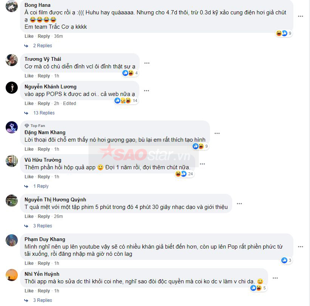Reply to Nguyễn Thị Hương Quỳnh's comment
This screenshot has height=306, width=310.
[44, 216]
